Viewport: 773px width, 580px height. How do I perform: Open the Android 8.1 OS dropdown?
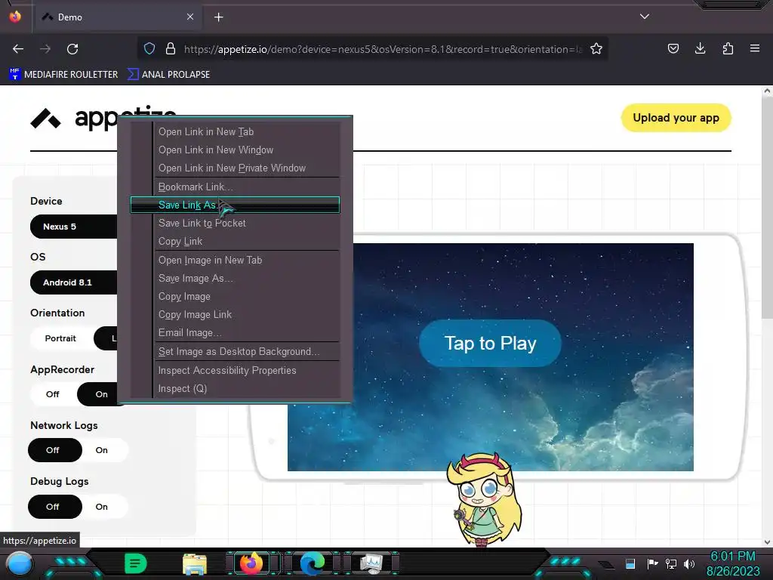click(x=74, y=282)
